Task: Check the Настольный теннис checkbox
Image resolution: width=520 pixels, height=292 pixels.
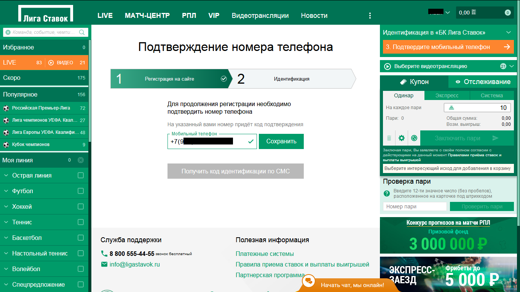Action: tap(81, 253)
